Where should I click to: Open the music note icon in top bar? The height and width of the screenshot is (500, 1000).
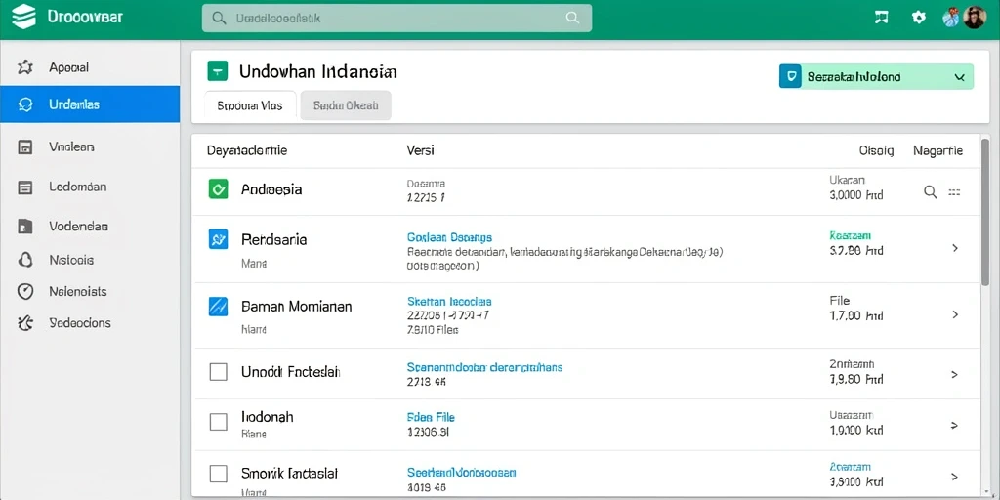882,18
